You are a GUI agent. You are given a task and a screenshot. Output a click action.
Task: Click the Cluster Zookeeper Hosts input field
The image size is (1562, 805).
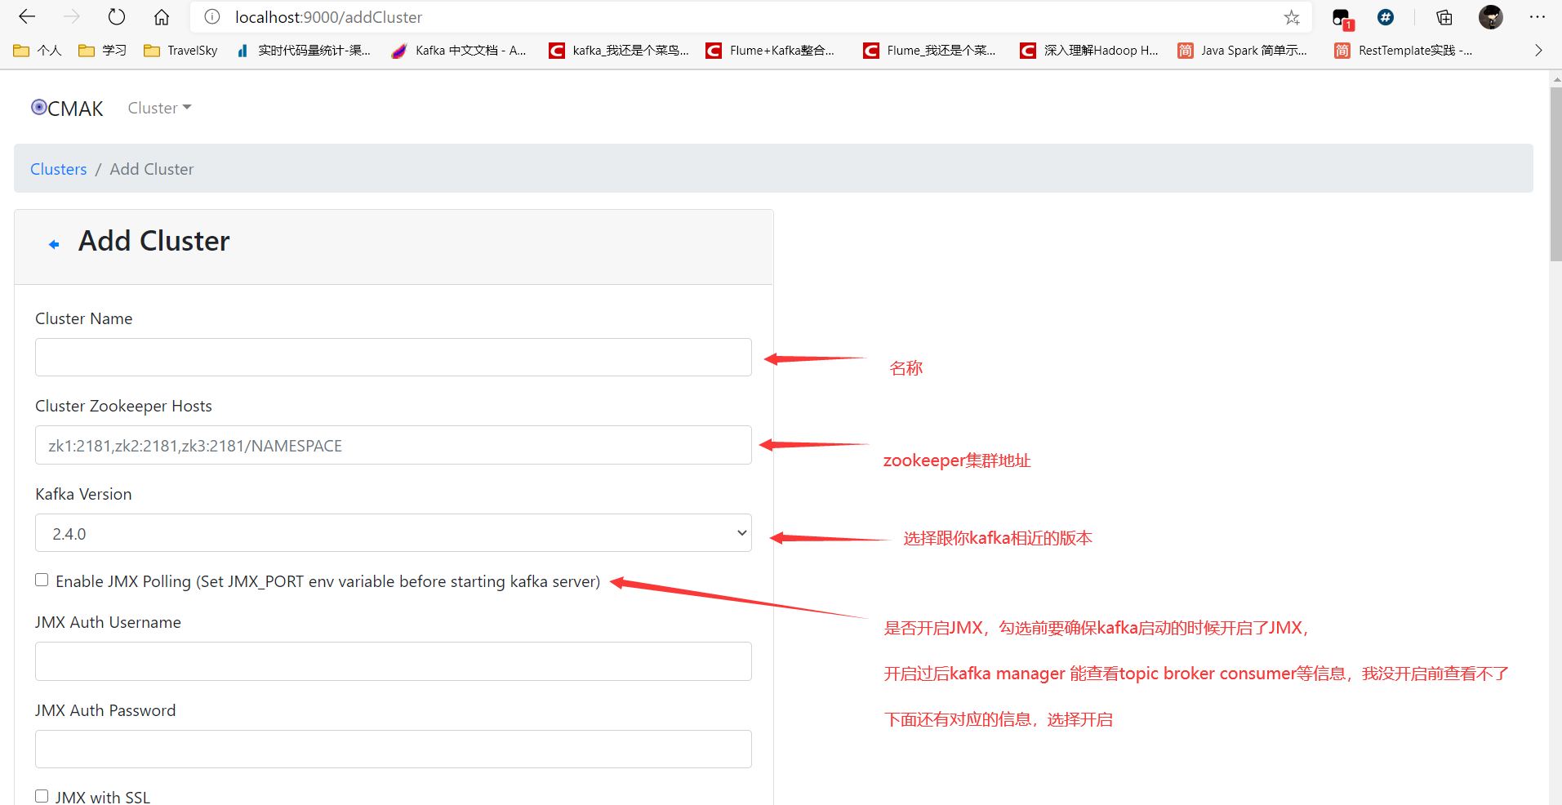(x=393, y=446)
